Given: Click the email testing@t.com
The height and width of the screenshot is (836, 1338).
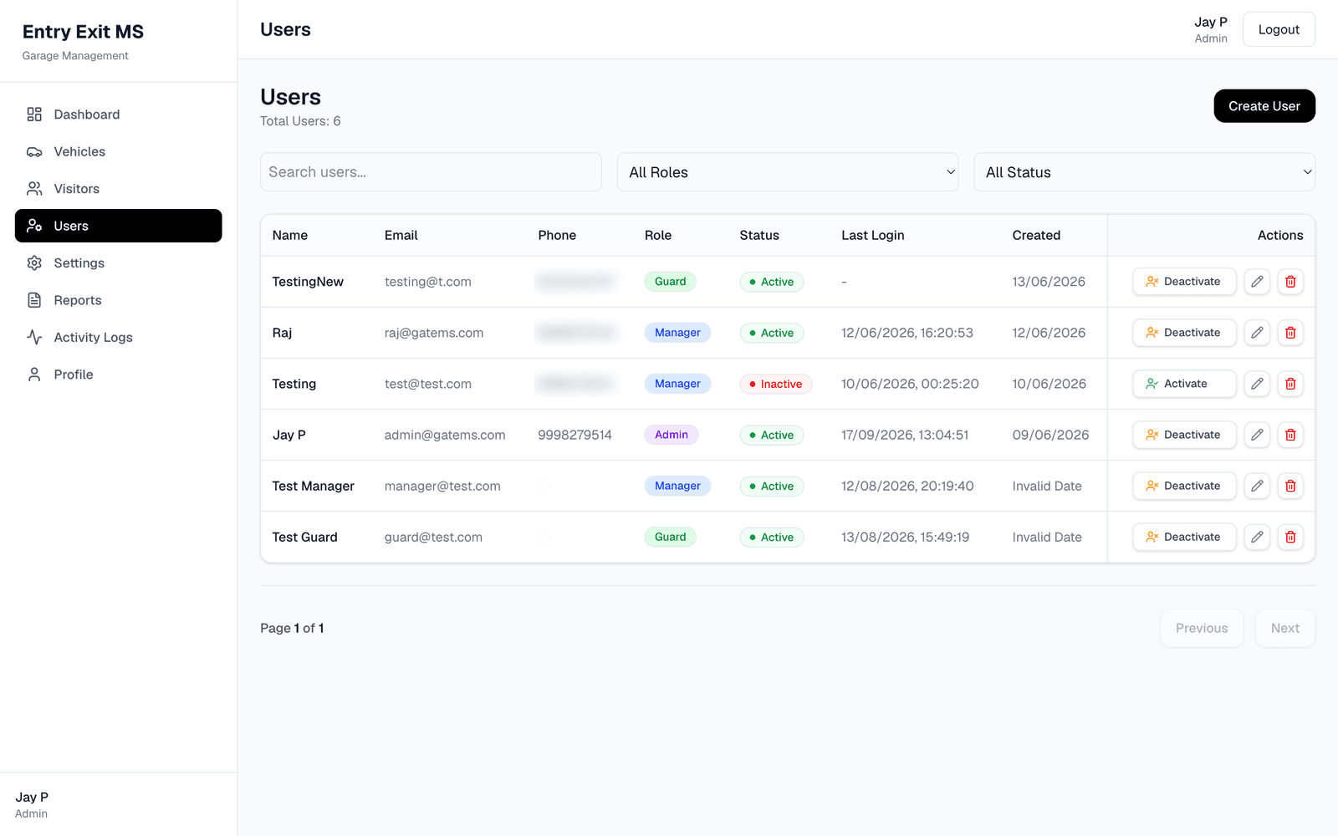Looking at the screenshot, I should (428, 282).
